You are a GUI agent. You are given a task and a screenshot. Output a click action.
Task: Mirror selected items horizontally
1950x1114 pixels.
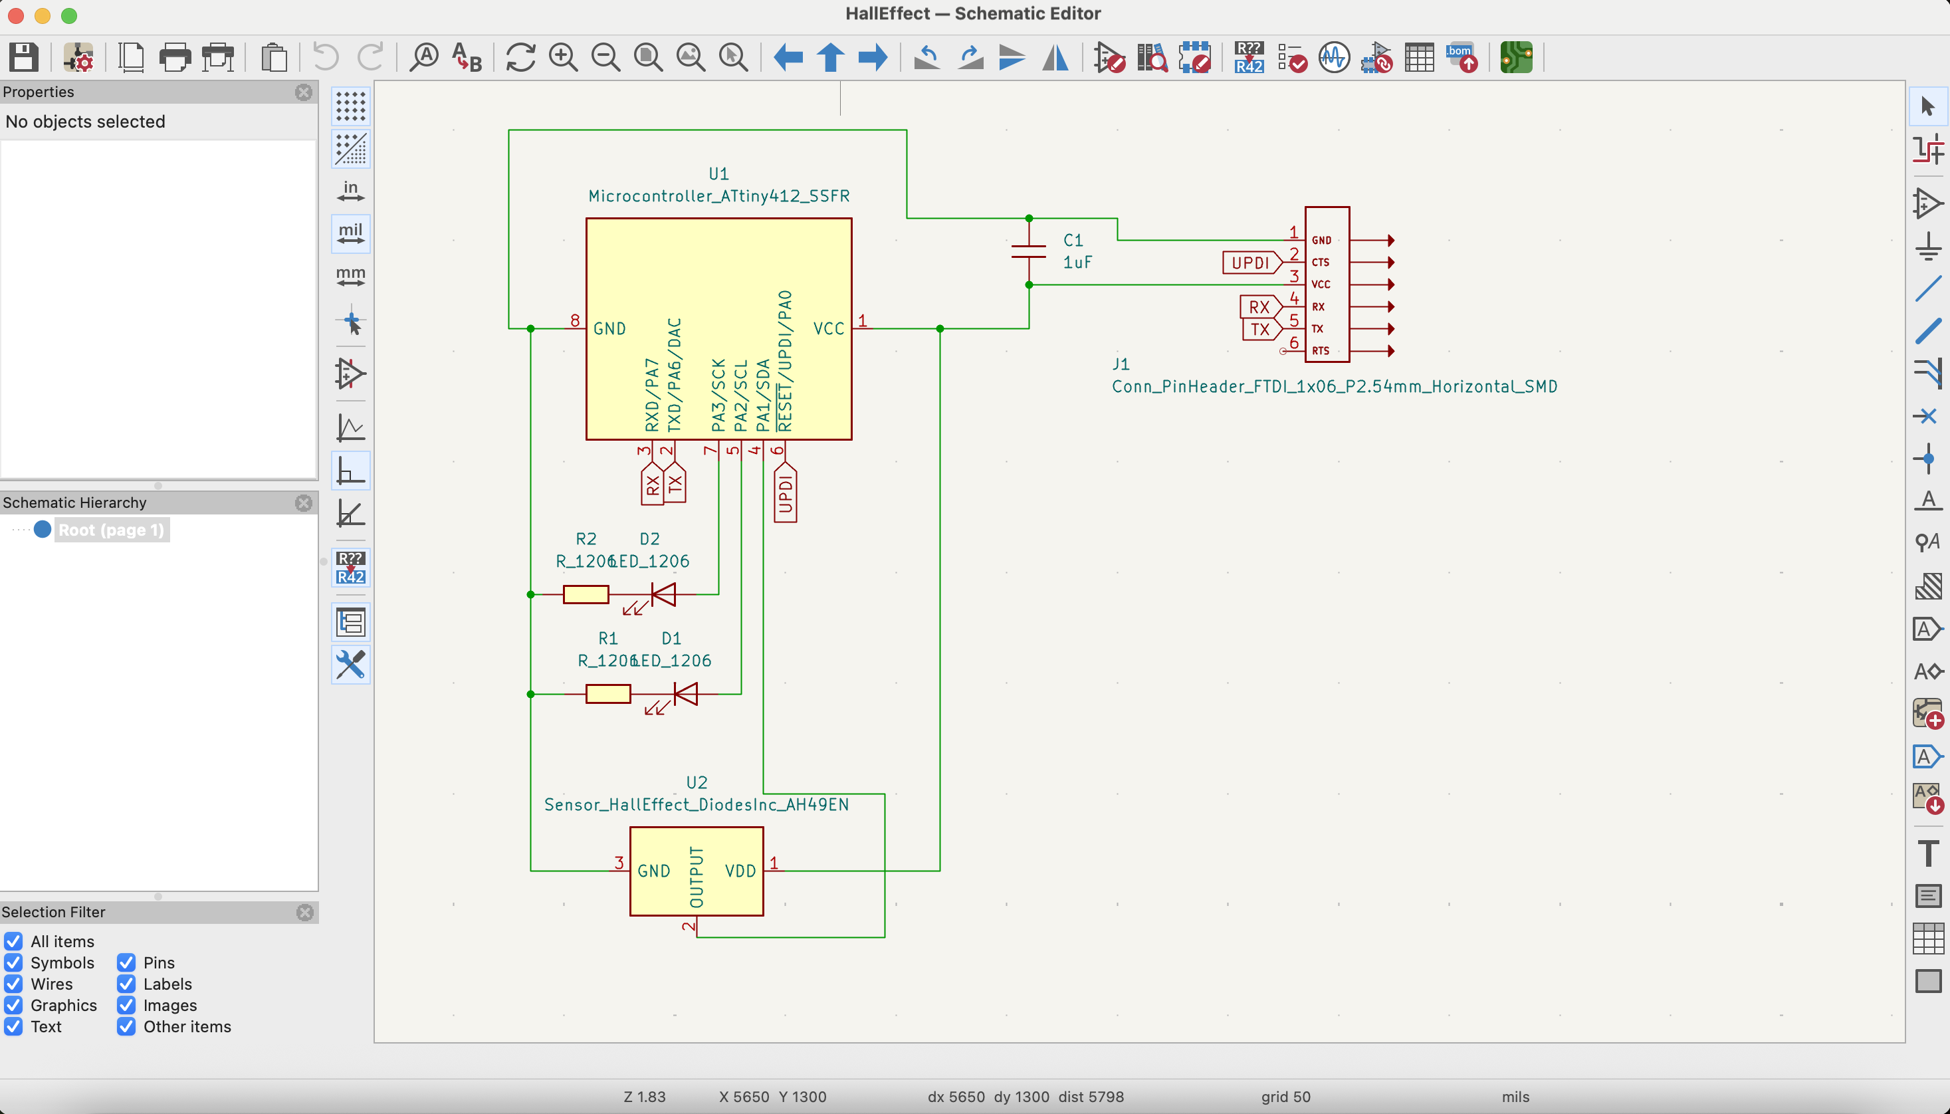pos(1055,57)
